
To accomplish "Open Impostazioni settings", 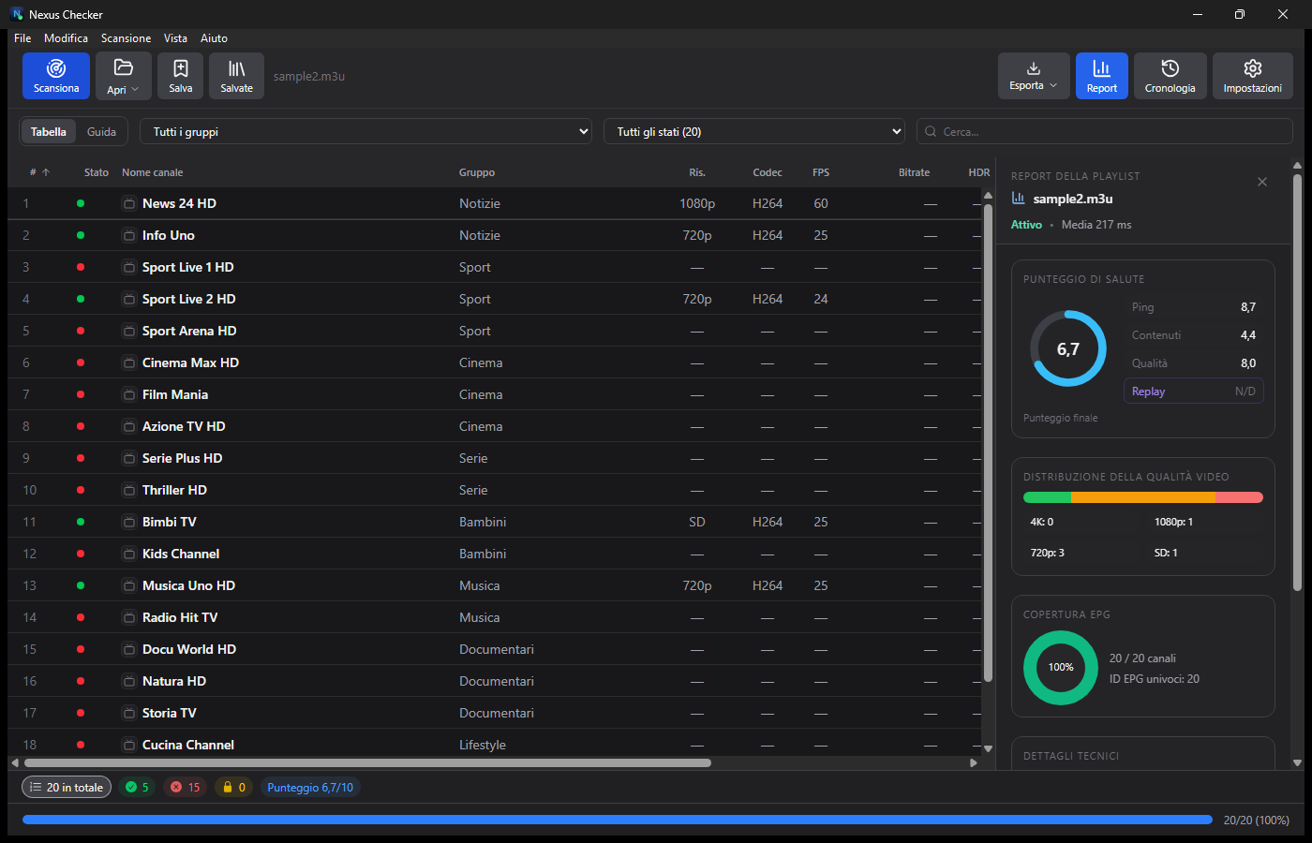I will coord(1253,76).
